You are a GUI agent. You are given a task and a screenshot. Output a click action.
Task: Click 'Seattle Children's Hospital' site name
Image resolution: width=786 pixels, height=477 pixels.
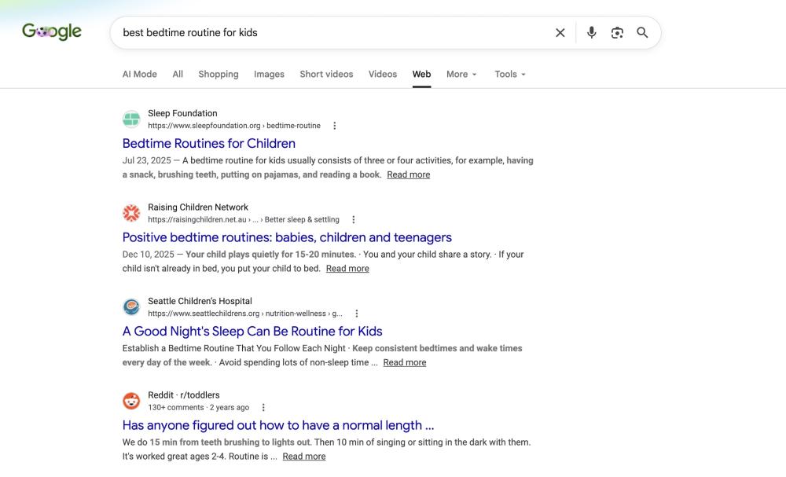pyautogui.click(x=200, y=301)
